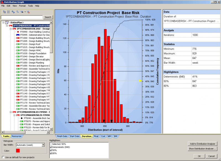Click the filter tasks icon
The image size is (221, 161).
[22, 12]
